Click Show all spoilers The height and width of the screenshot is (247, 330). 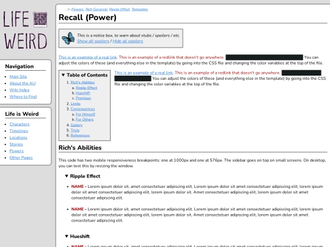tap(93, 41)
